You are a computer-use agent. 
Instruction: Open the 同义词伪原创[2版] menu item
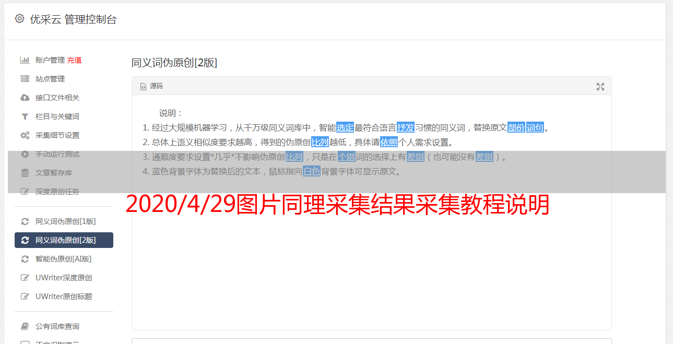pos(64,240)
